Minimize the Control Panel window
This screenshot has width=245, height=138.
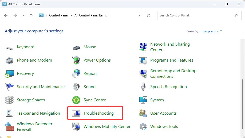tap(214, 4)
